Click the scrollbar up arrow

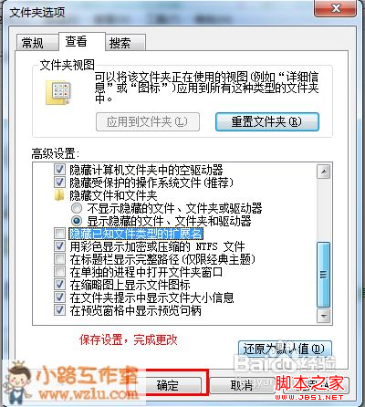pyautogui.click(x=324, y=172)
